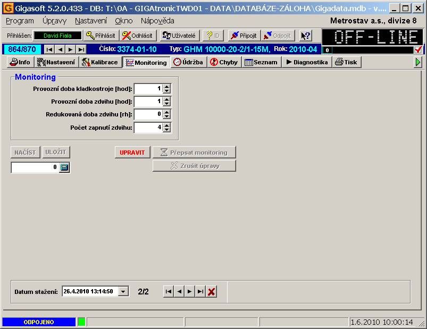Adjust the Provozní doba kladkostroje spinner arrows
This screenshot has height=329, width=427.
[166, 89]
